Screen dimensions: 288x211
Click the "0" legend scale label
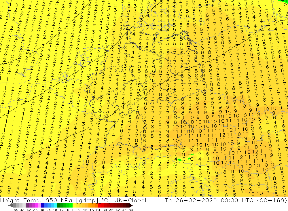tap(73, 210)
